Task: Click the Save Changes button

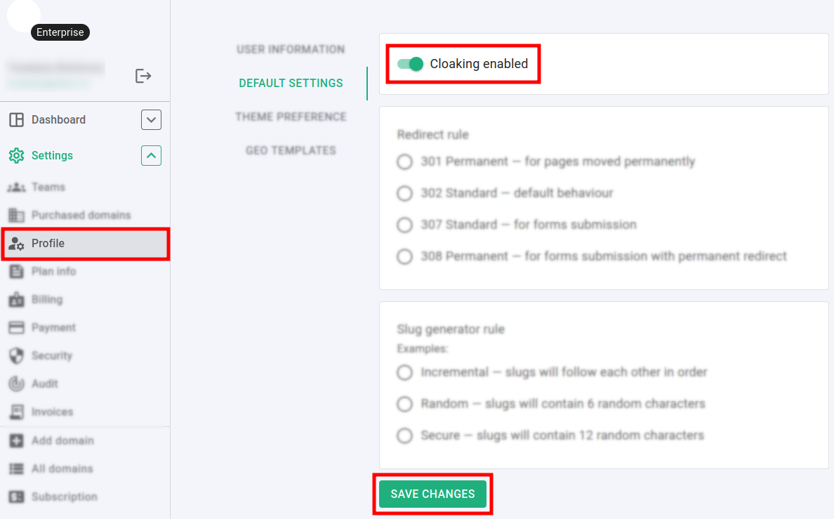Action: click(x=432, y=494)
